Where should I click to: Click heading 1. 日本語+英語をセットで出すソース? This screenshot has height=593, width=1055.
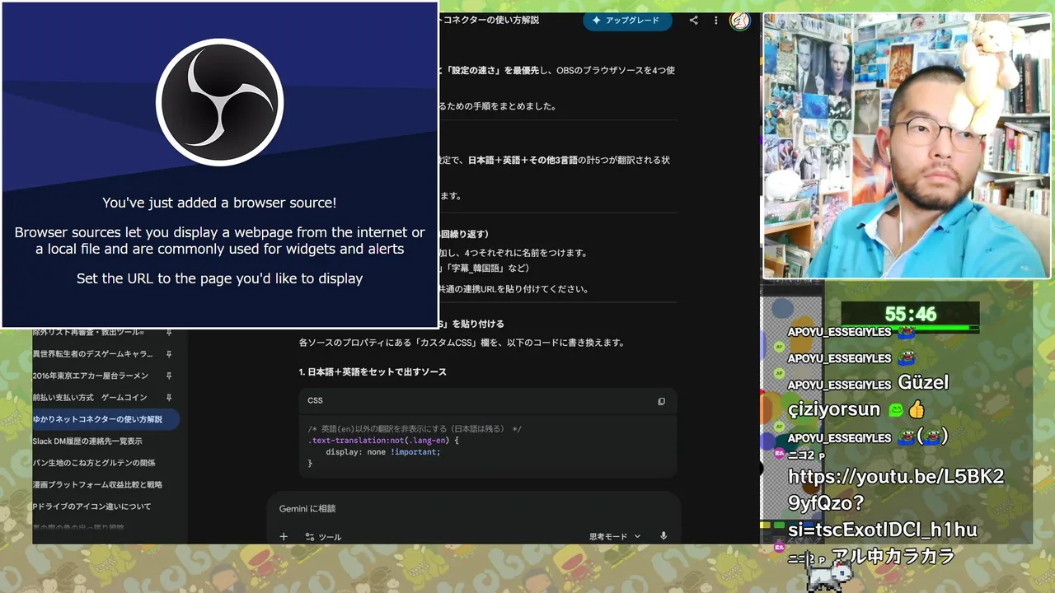pyautogui.click(x=373, y=372)
